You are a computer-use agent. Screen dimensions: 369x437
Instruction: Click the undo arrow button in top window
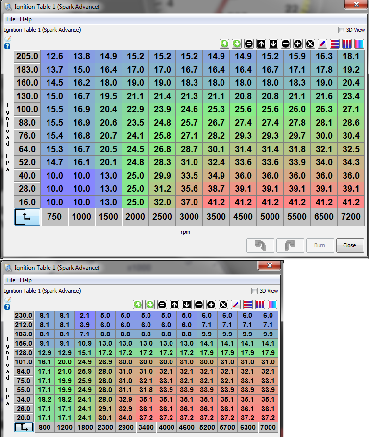260,245
